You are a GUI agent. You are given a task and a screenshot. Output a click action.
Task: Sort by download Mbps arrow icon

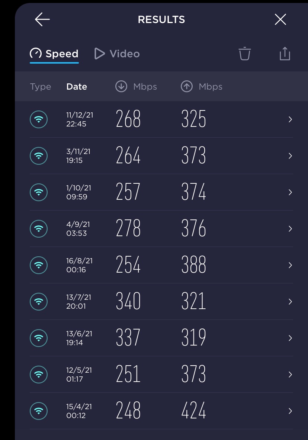pos(121,86)
